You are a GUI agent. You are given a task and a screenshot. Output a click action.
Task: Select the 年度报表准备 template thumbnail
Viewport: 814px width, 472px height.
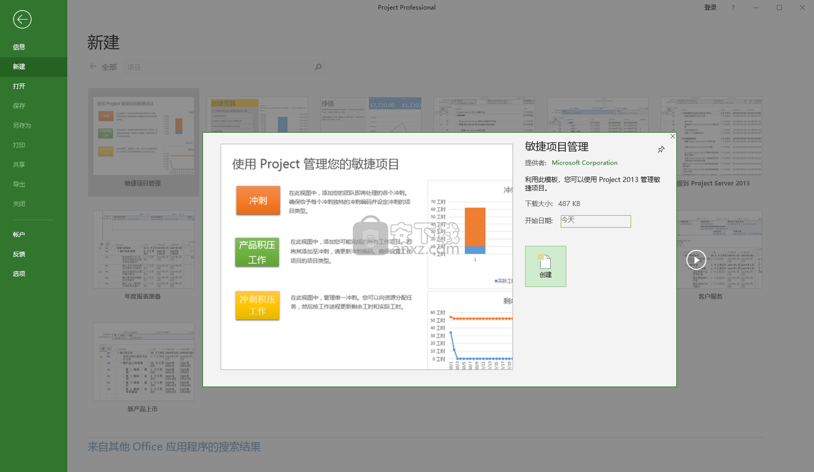pyautogui.click(x=144, y=249)
